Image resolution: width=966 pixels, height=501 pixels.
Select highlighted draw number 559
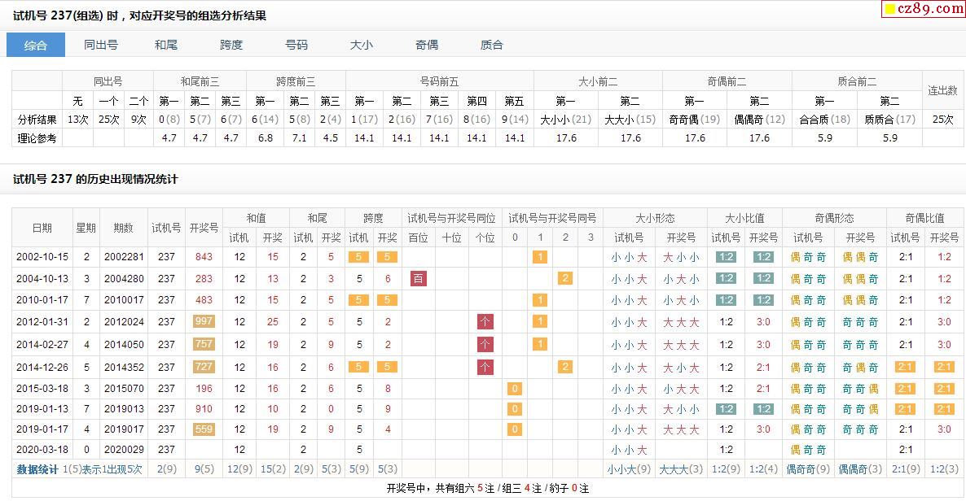click(204, 429)
